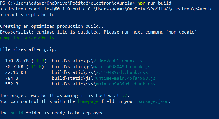Click the 'react-scripts build' line

[x=30, y=15]
